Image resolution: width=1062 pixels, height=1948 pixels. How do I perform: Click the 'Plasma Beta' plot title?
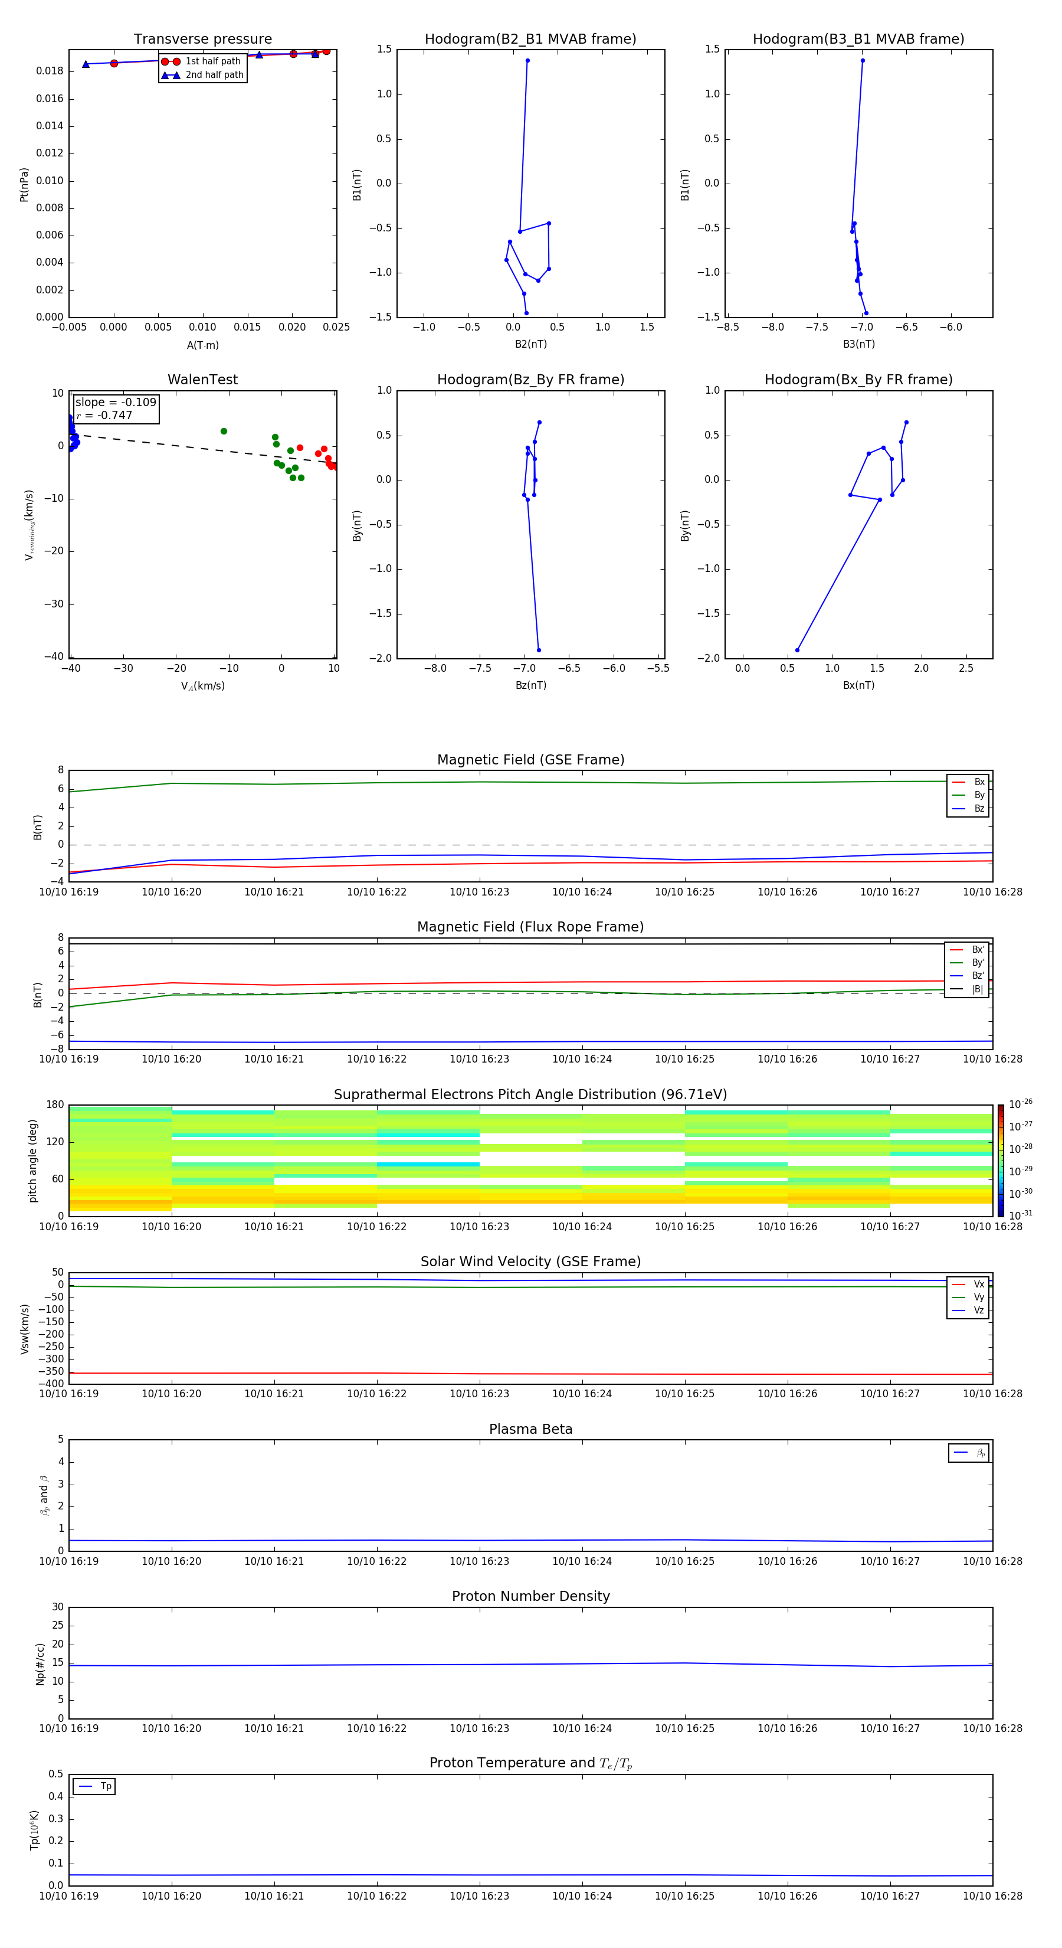[x=530, y=1429]
